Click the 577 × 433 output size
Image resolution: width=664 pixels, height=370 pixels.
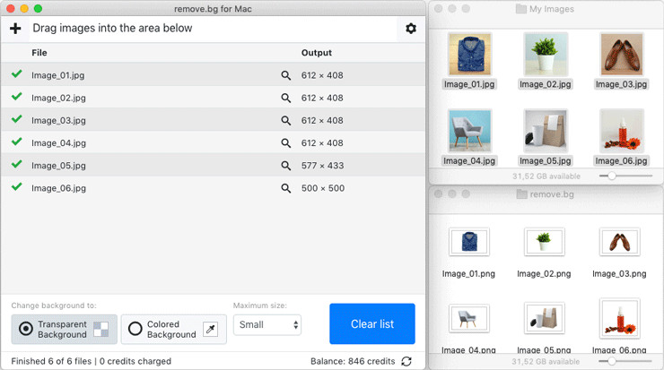click(323, 166)
